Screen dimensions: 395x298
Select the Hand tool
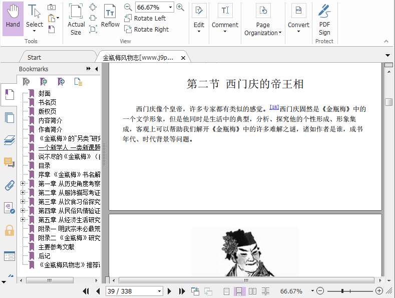(x=13, y=18)
